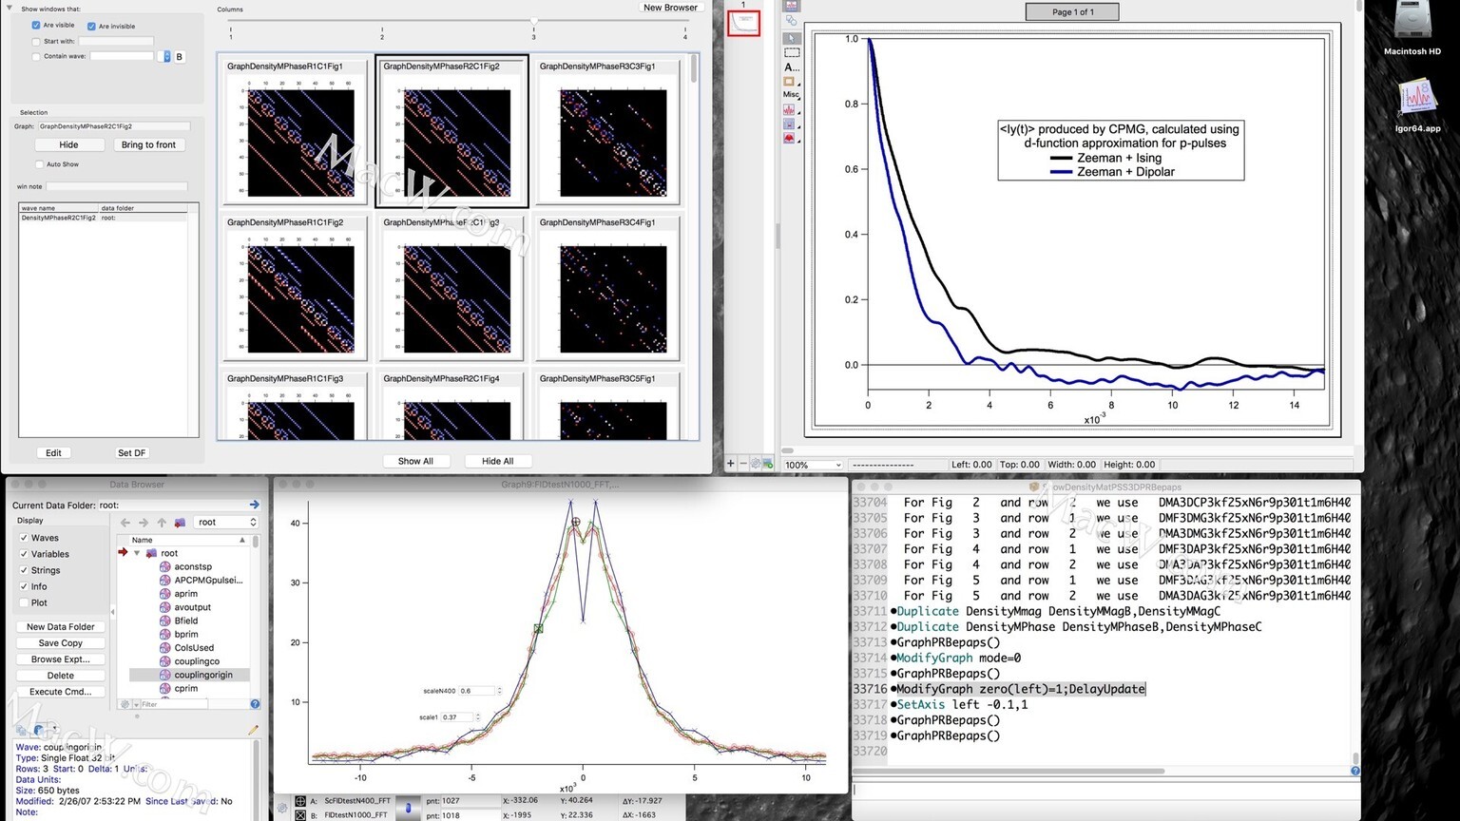This screenshot has height=821, width=1460.
Task: Open the Misc objects tool
Action: point(791,95)
